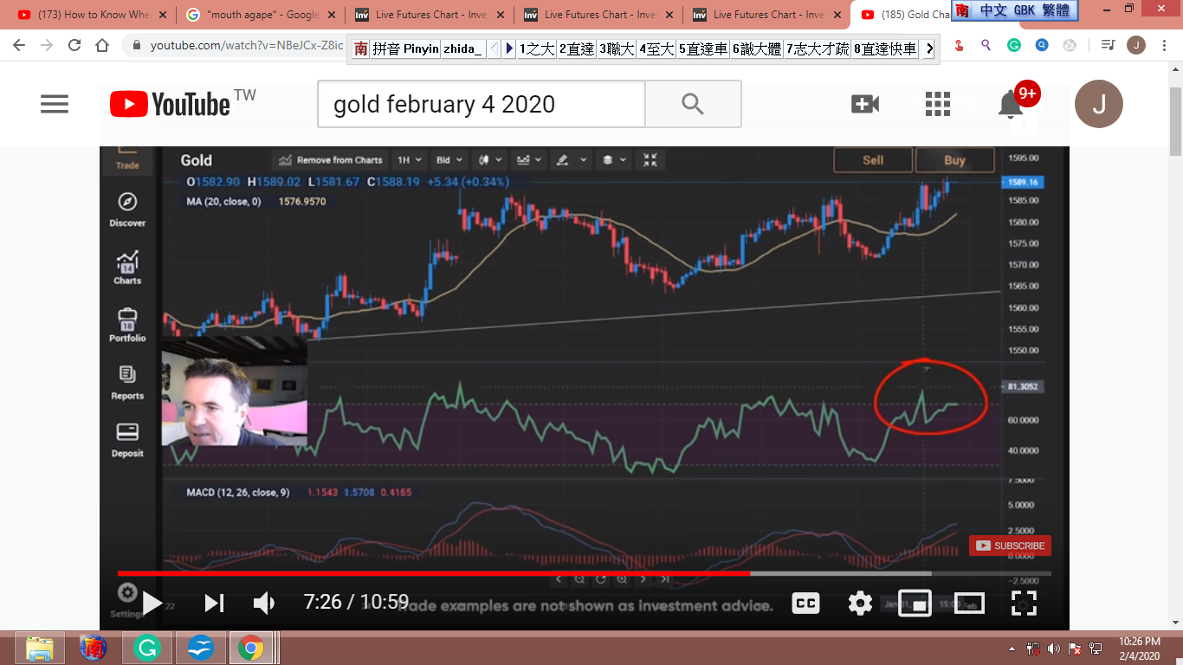
Task: Click the red video progress bar
Action: (x=433, y=573)
